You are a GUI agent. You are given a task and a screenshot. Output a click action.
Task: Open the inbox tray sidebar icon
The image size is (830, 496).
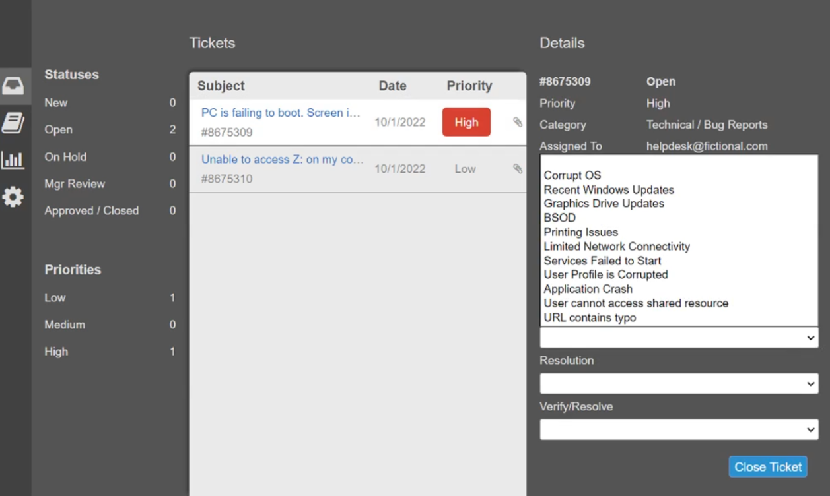pos(13,86)
